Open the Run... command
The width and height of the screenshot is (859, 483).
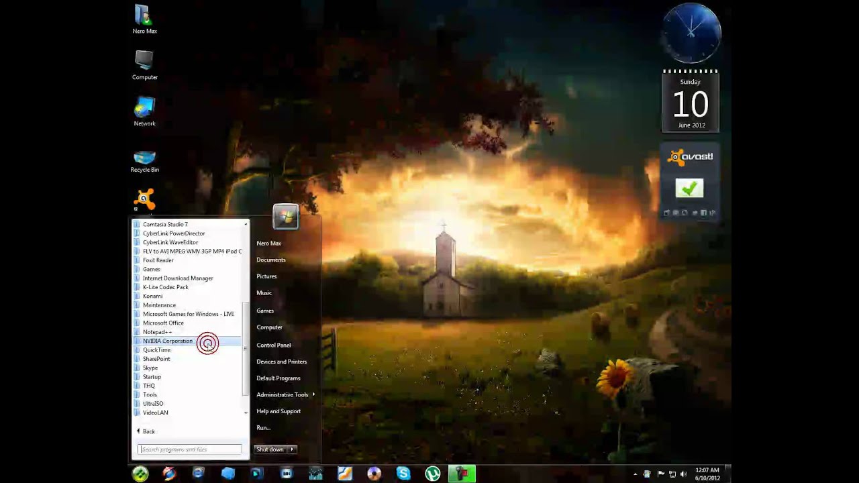(x=263, y=427)
